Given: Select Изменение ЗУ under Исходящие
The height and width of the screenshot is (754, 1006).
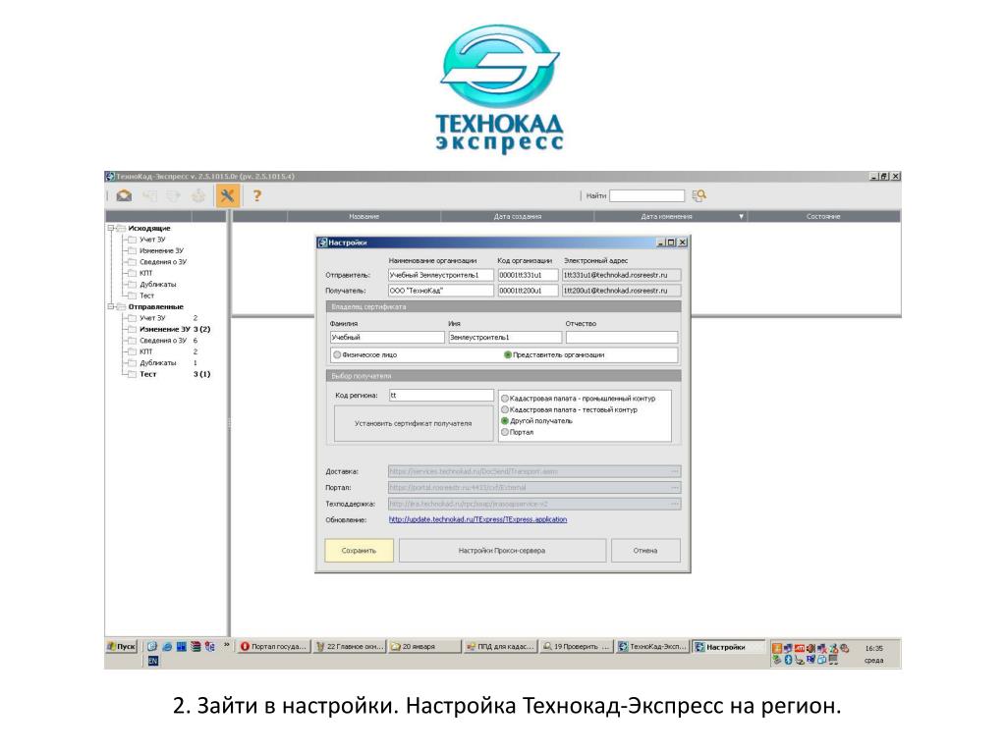Looking at the screenshot, I should click(162, 250).
